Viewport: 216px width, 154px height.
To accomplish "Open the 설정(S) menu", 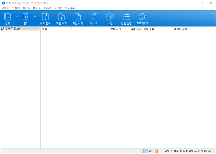I will [37, 8].
